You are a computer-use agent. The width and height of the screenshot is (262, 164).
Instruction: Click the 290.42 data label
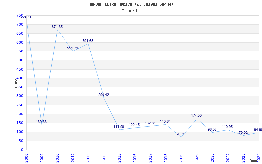pyautogui.click(x=103, y=95)
